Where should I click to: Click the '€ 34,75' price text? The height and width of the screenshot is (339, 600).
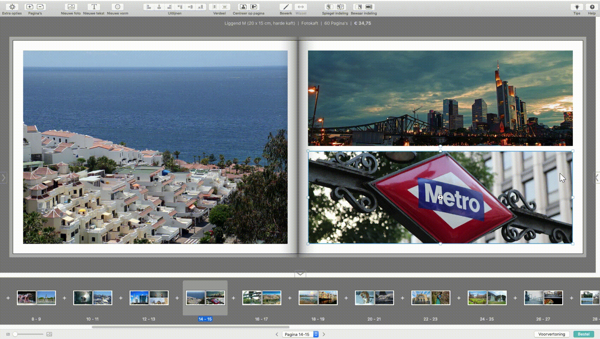363,23
